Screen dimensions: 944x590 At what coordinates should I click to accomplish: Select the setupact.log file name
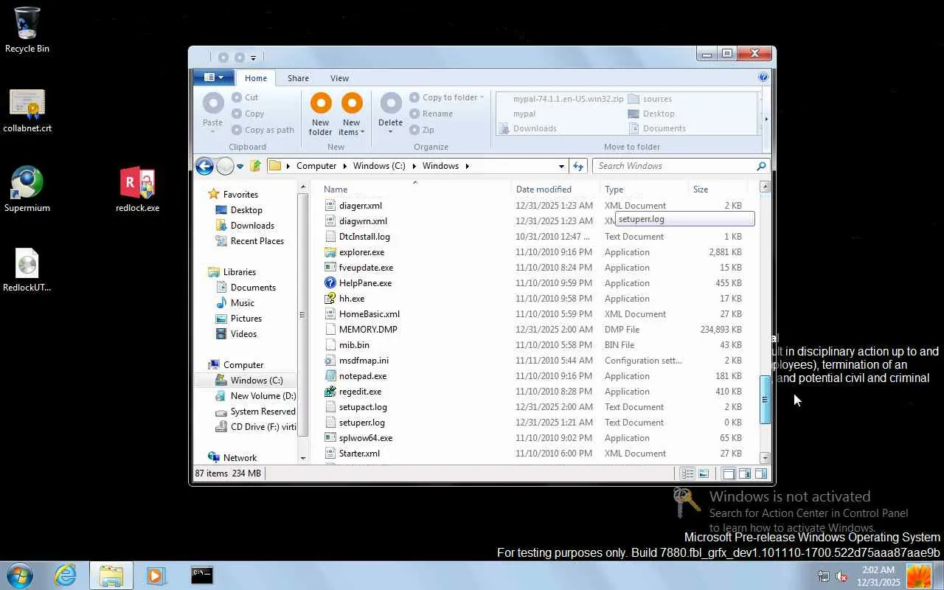363,407
